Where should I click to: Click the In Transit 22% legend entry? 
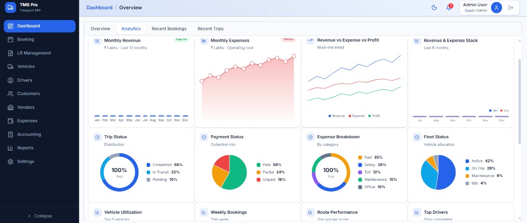(x=163, y=172)
